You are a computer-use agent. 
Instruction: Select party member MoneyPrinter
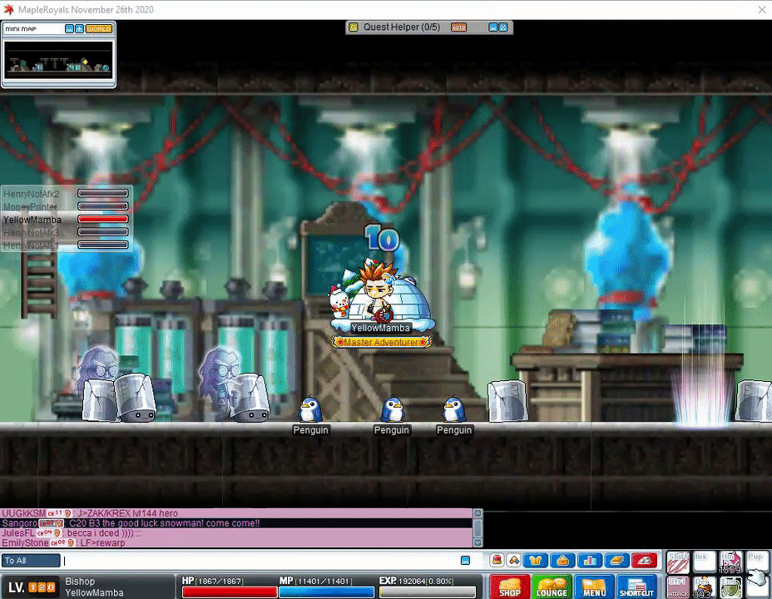(x=30, y=206)
